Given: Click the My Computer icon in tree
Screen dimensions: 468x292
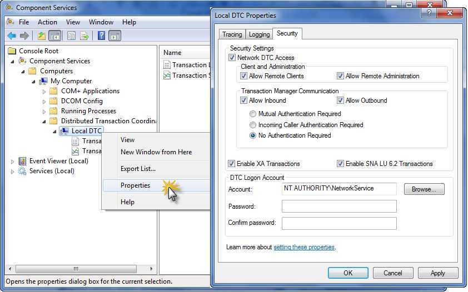Looking at the screenshot, I should pyautogui.click(x=43, y=81).
